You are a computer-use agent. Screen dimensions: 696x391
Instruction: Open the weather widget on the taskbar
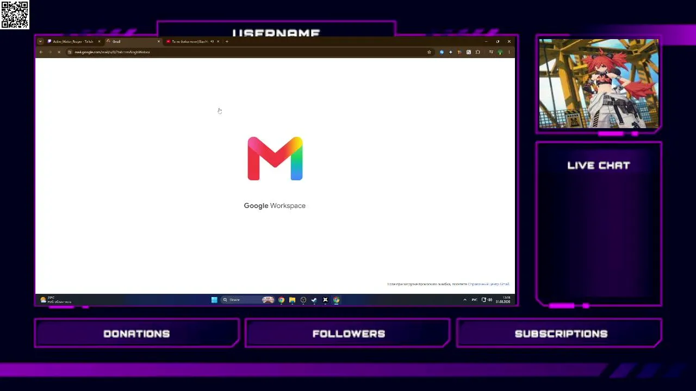[55, 300]
